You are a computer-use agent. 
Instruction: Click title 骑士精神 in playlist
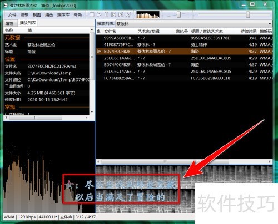199,45
